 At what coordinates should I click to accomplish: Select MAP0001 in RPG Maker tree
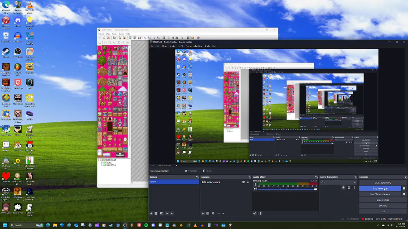111,165
